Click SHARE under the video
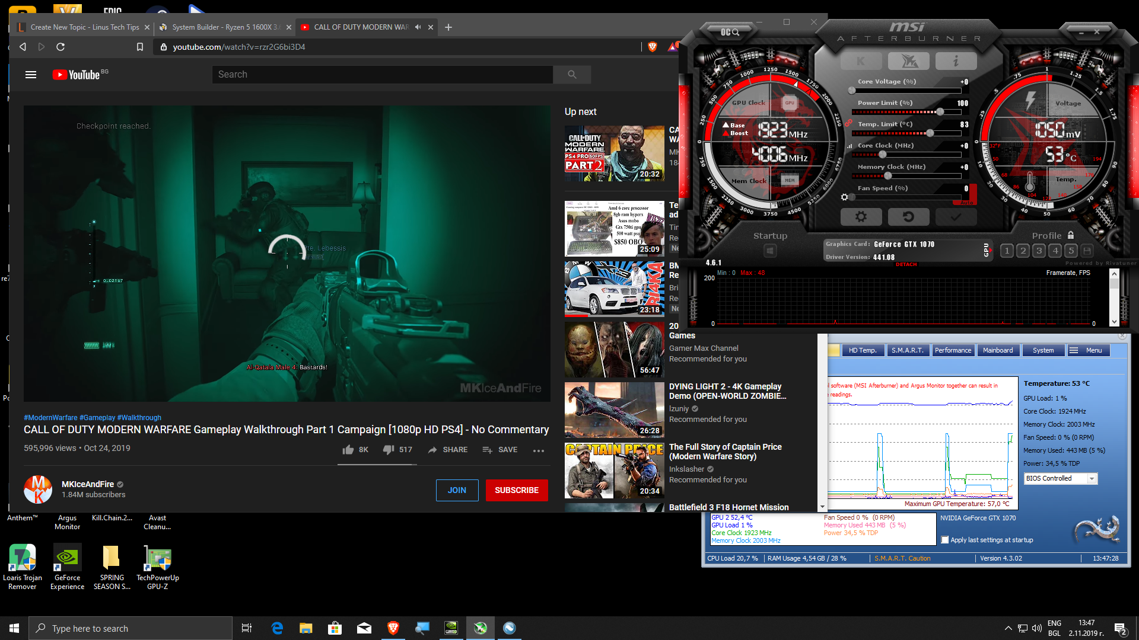Image resolution: width=1139 pixels, height=640 pixels. coord(447,450)
